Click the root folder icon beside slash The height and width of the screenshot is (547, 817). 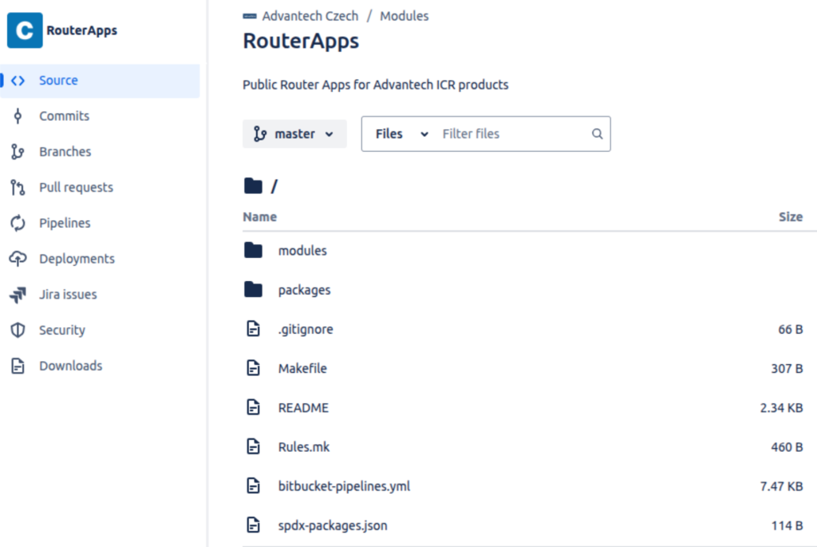click(x=253, y=185)
